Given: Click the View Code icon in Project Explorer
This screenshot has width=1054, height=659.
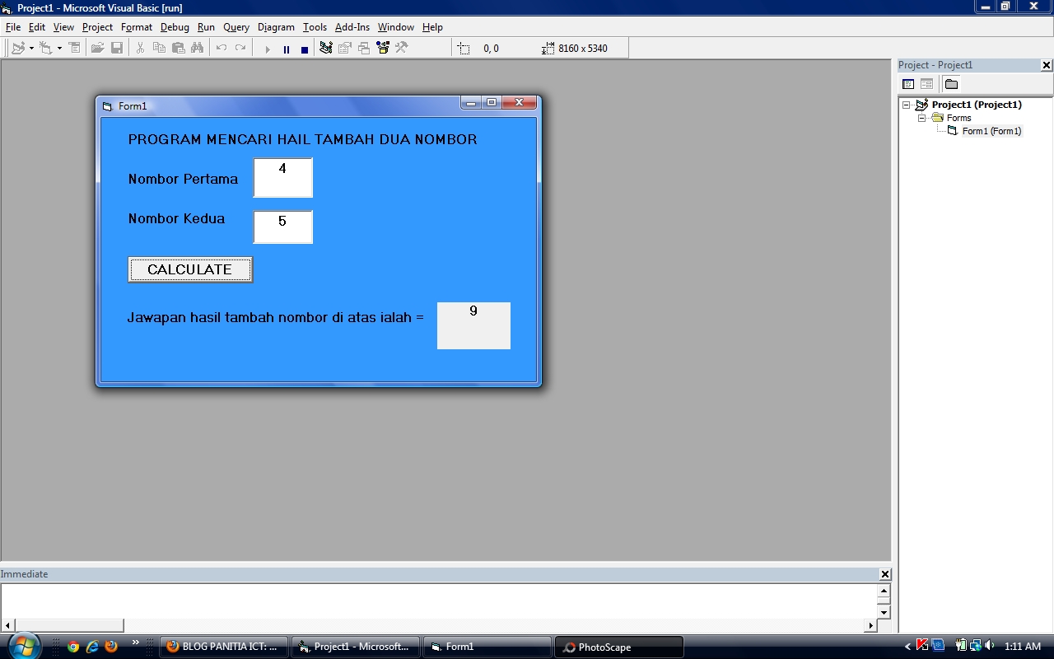Looking at the screenshot, I should point(908,84).
